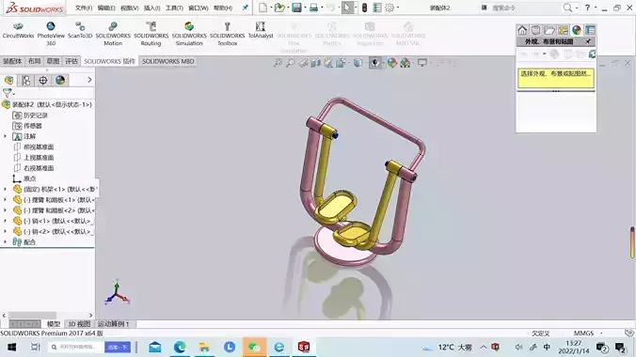
Task: Choose the Select cursor tool
Action: coord(347,8)
